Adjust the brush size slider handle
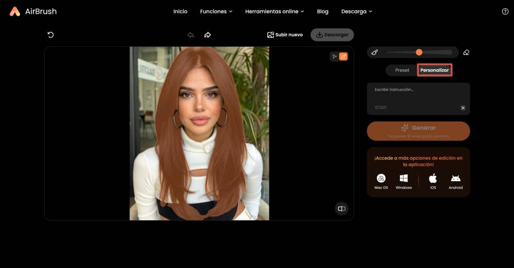Viewport: 514px width, 268px height. [x=419, y=52]
